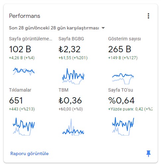
Task: Expand the date range comparison dropdown arrow
Action: pyautogui.click(x=103, y=28)
